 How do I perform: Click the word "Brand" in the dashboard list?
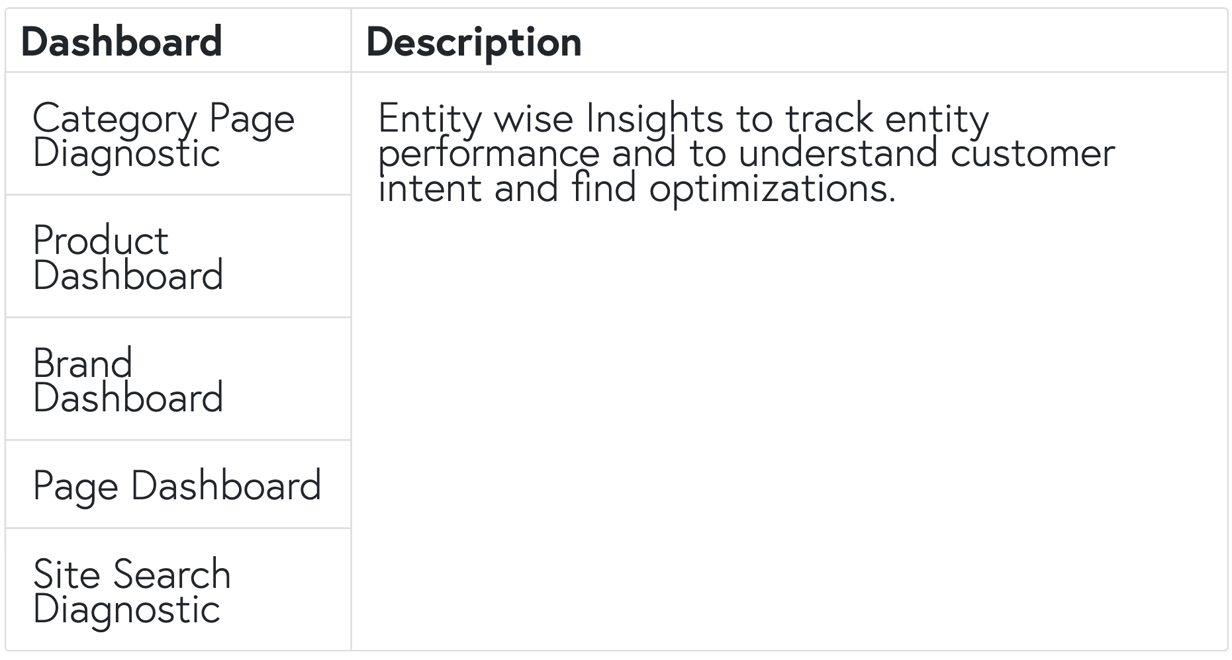tap(83, 363)
